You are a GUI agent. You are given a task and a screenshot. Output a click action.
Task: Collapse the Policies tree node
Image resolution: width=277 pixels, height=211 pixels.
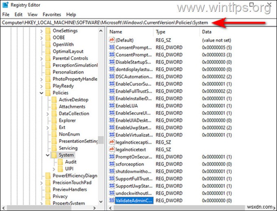tap(41, 93)
